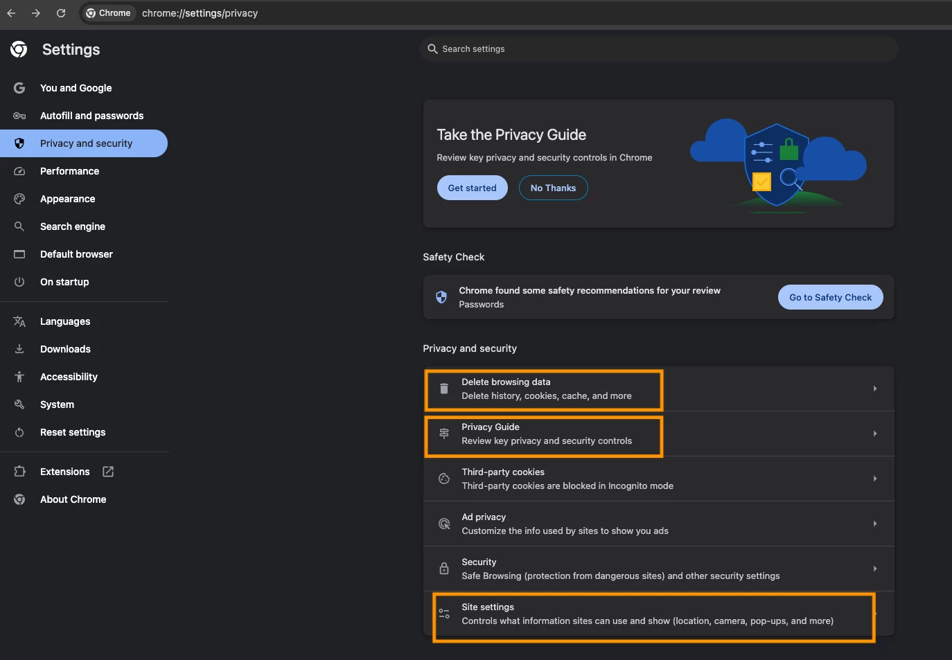Click the Chrome logo next to Settings
Viewport: 952px width, 660px height.
tap(19, 49)
